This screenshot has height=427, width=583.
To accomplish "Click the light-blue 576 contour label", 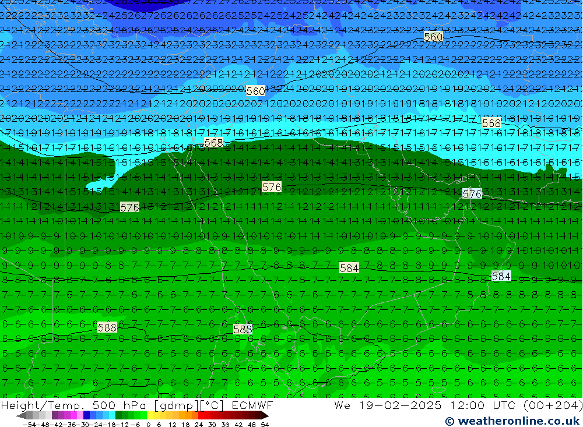I will 472,193.
